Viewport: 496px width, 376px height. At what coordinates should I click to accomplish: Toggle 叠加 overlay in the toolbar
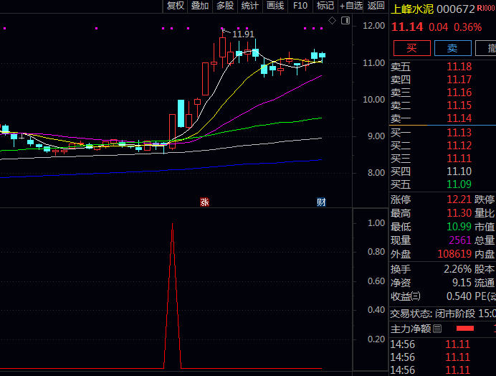tap(200, 6)
